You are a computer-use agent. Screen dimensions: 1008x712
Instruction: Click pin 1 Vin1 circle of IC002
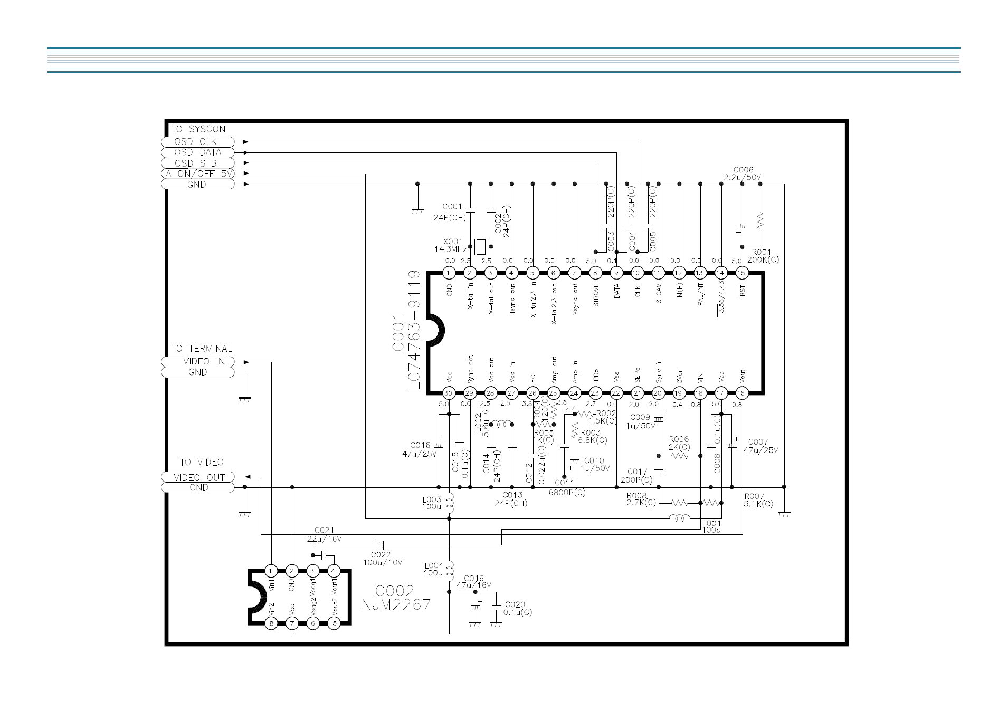[271, 571]
